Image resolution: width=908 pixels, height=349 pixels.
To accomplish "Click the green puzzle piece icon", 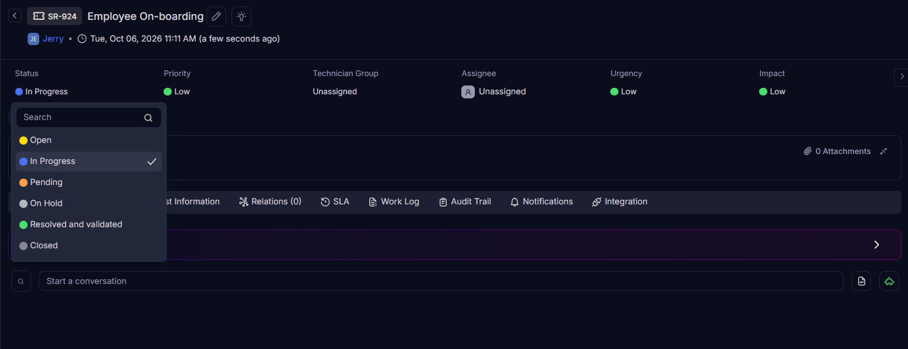I will [889, 281].
